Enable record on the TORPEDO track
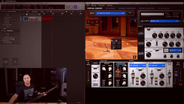This screenshot has height=104, width=184. tap(34, 20)
